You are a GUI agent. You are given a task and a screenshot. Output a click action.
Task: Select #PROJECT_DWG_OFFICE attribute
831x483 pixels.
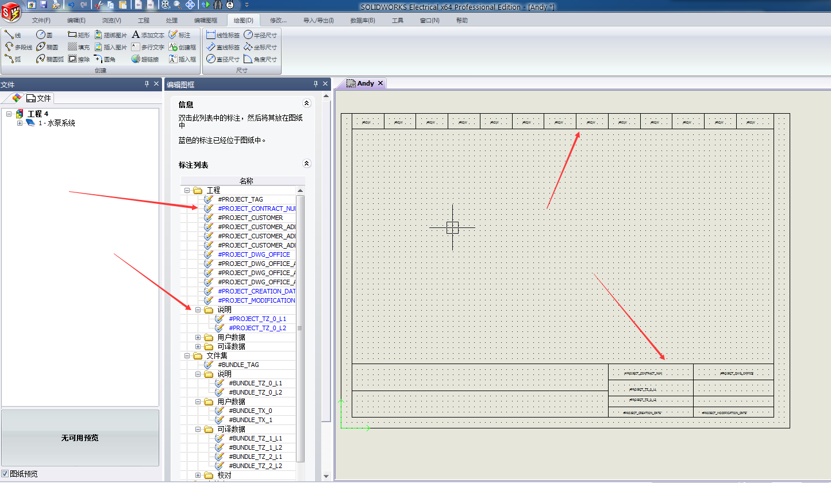coord(254,254)
